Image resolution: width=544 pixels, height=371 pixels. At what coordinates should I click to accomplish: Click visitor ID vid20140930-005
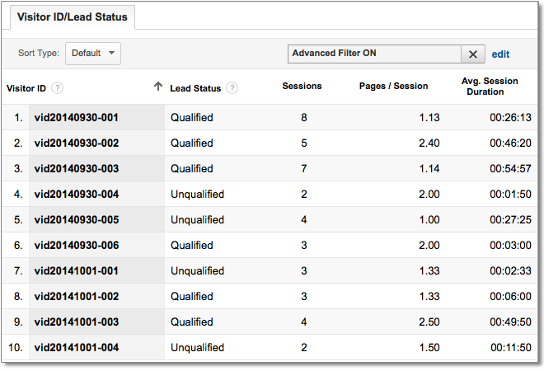tap(76, 220)
